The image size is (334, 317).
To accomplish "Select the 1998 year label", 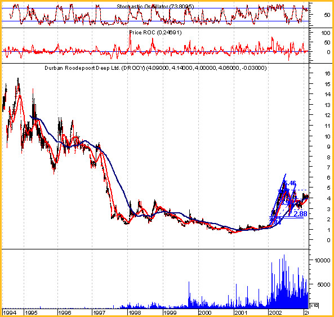I will click(135, 312).
